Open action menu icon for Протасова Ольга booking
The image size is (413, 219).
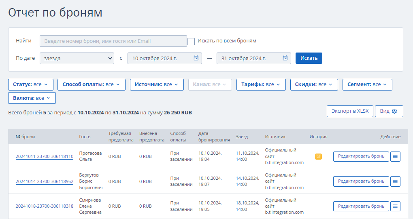click(395, 156)
